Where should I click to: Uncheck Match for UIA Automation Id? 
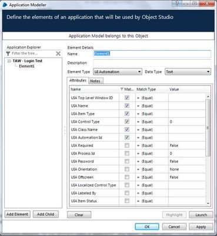[x=127, y=137]
